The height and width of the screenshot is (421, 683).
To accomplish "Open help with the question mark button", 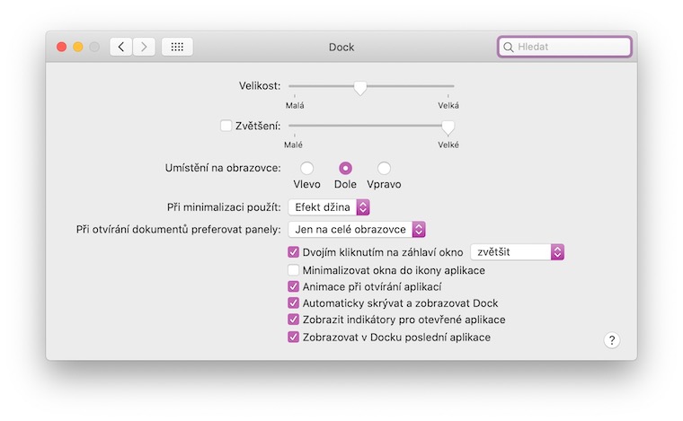I will (x=612, y=340).
